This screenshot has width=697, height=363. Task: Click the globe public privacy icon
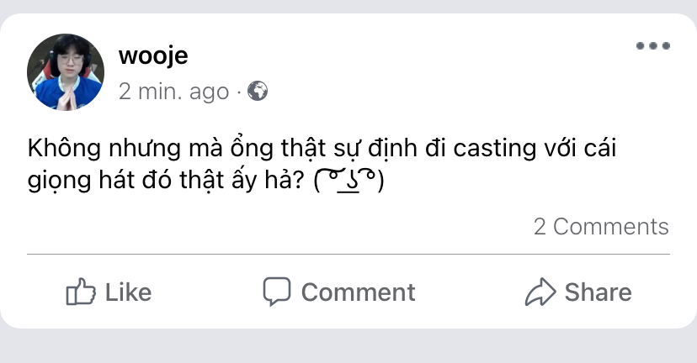258,91
